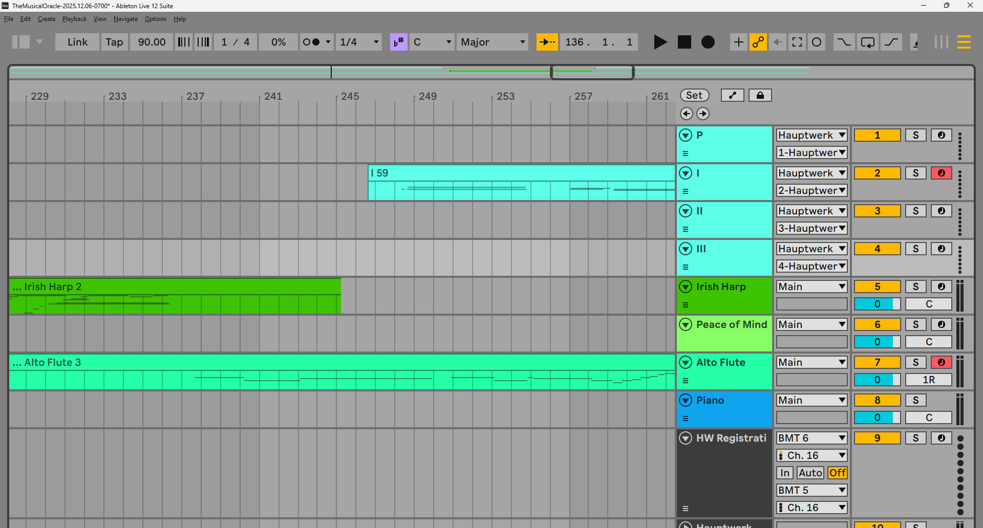Screen dimensions: 983x528
Task: Open the 2-Hauptwerk channel dropdown
Action: tap(812, 190)
